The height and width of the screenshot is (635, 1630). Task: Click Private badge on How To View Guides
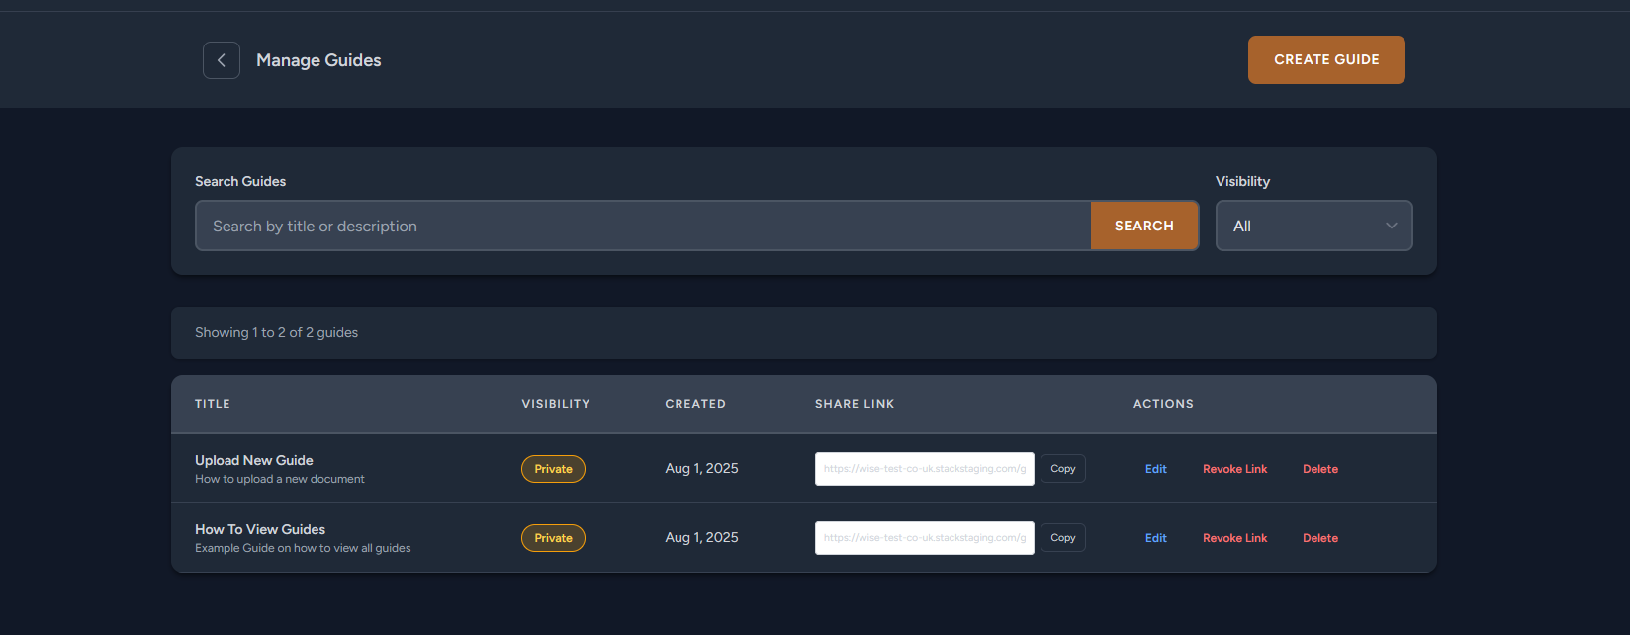pos(553,538)
